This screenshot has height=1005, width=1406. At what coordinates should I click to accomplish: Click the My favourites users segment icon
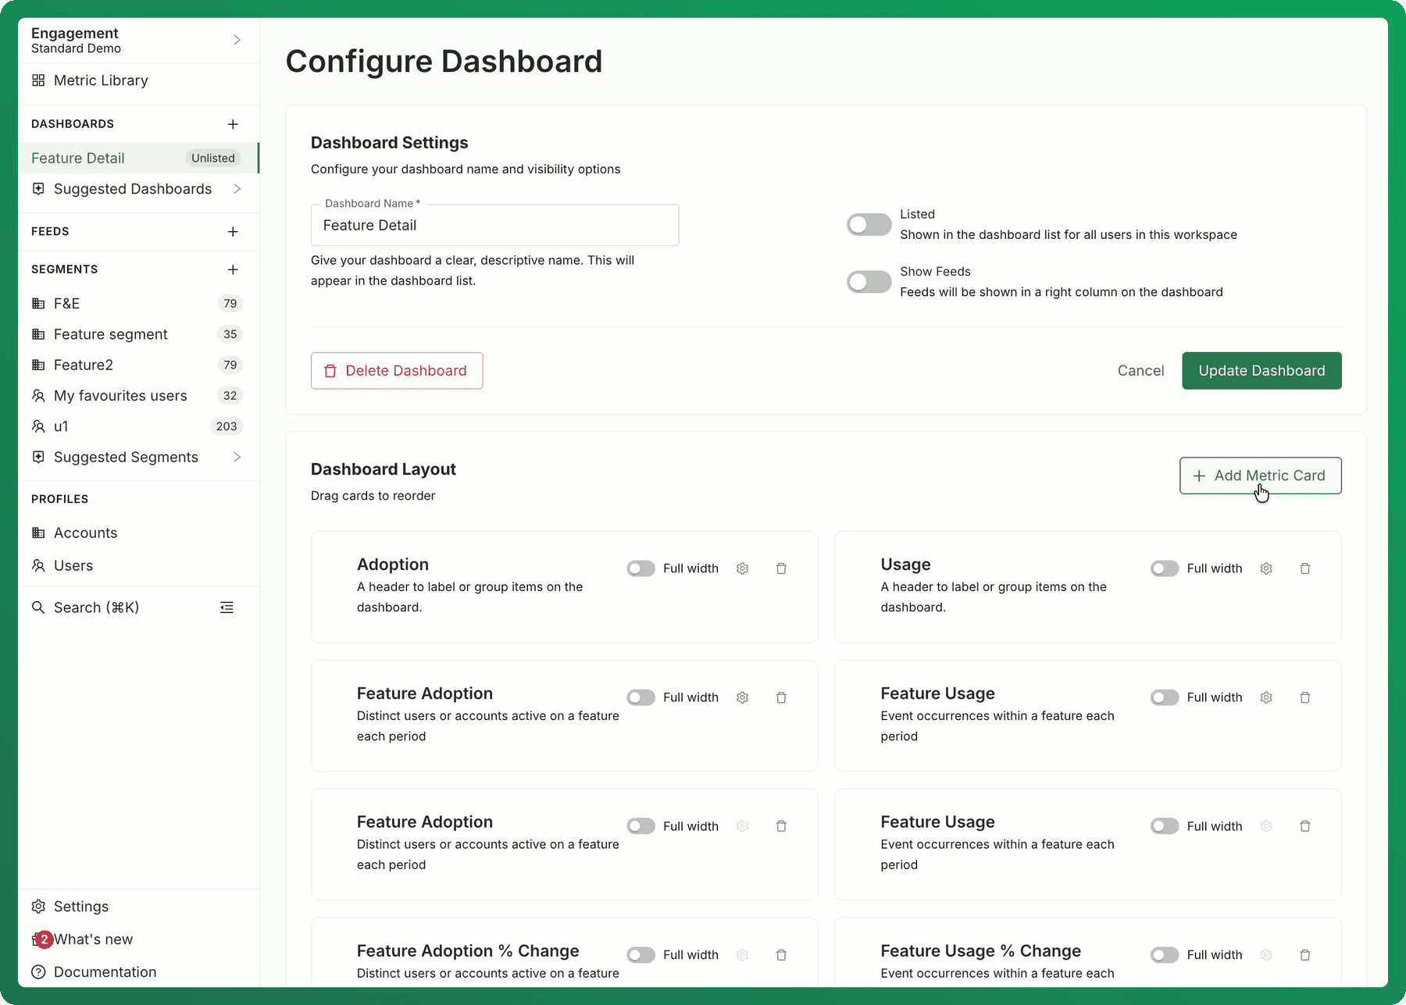(38, 396)
